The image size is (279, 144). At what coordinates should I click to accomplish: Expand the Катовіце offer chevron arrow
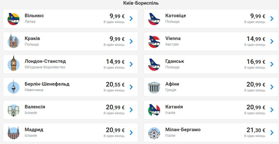click(272, 19)
